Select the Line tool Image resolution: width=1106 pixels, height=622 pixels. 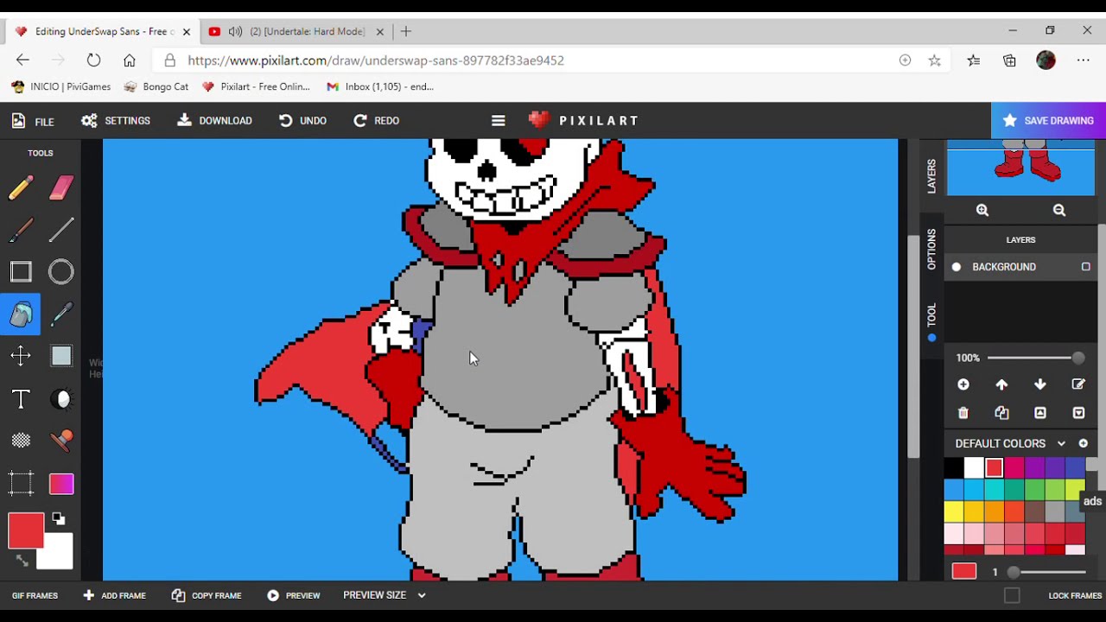(61, 230)
